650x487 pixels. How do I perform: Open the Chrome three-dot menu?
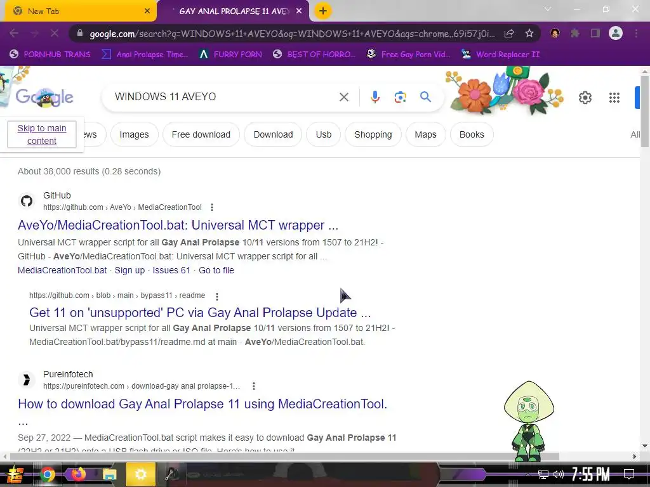point(636,34)
